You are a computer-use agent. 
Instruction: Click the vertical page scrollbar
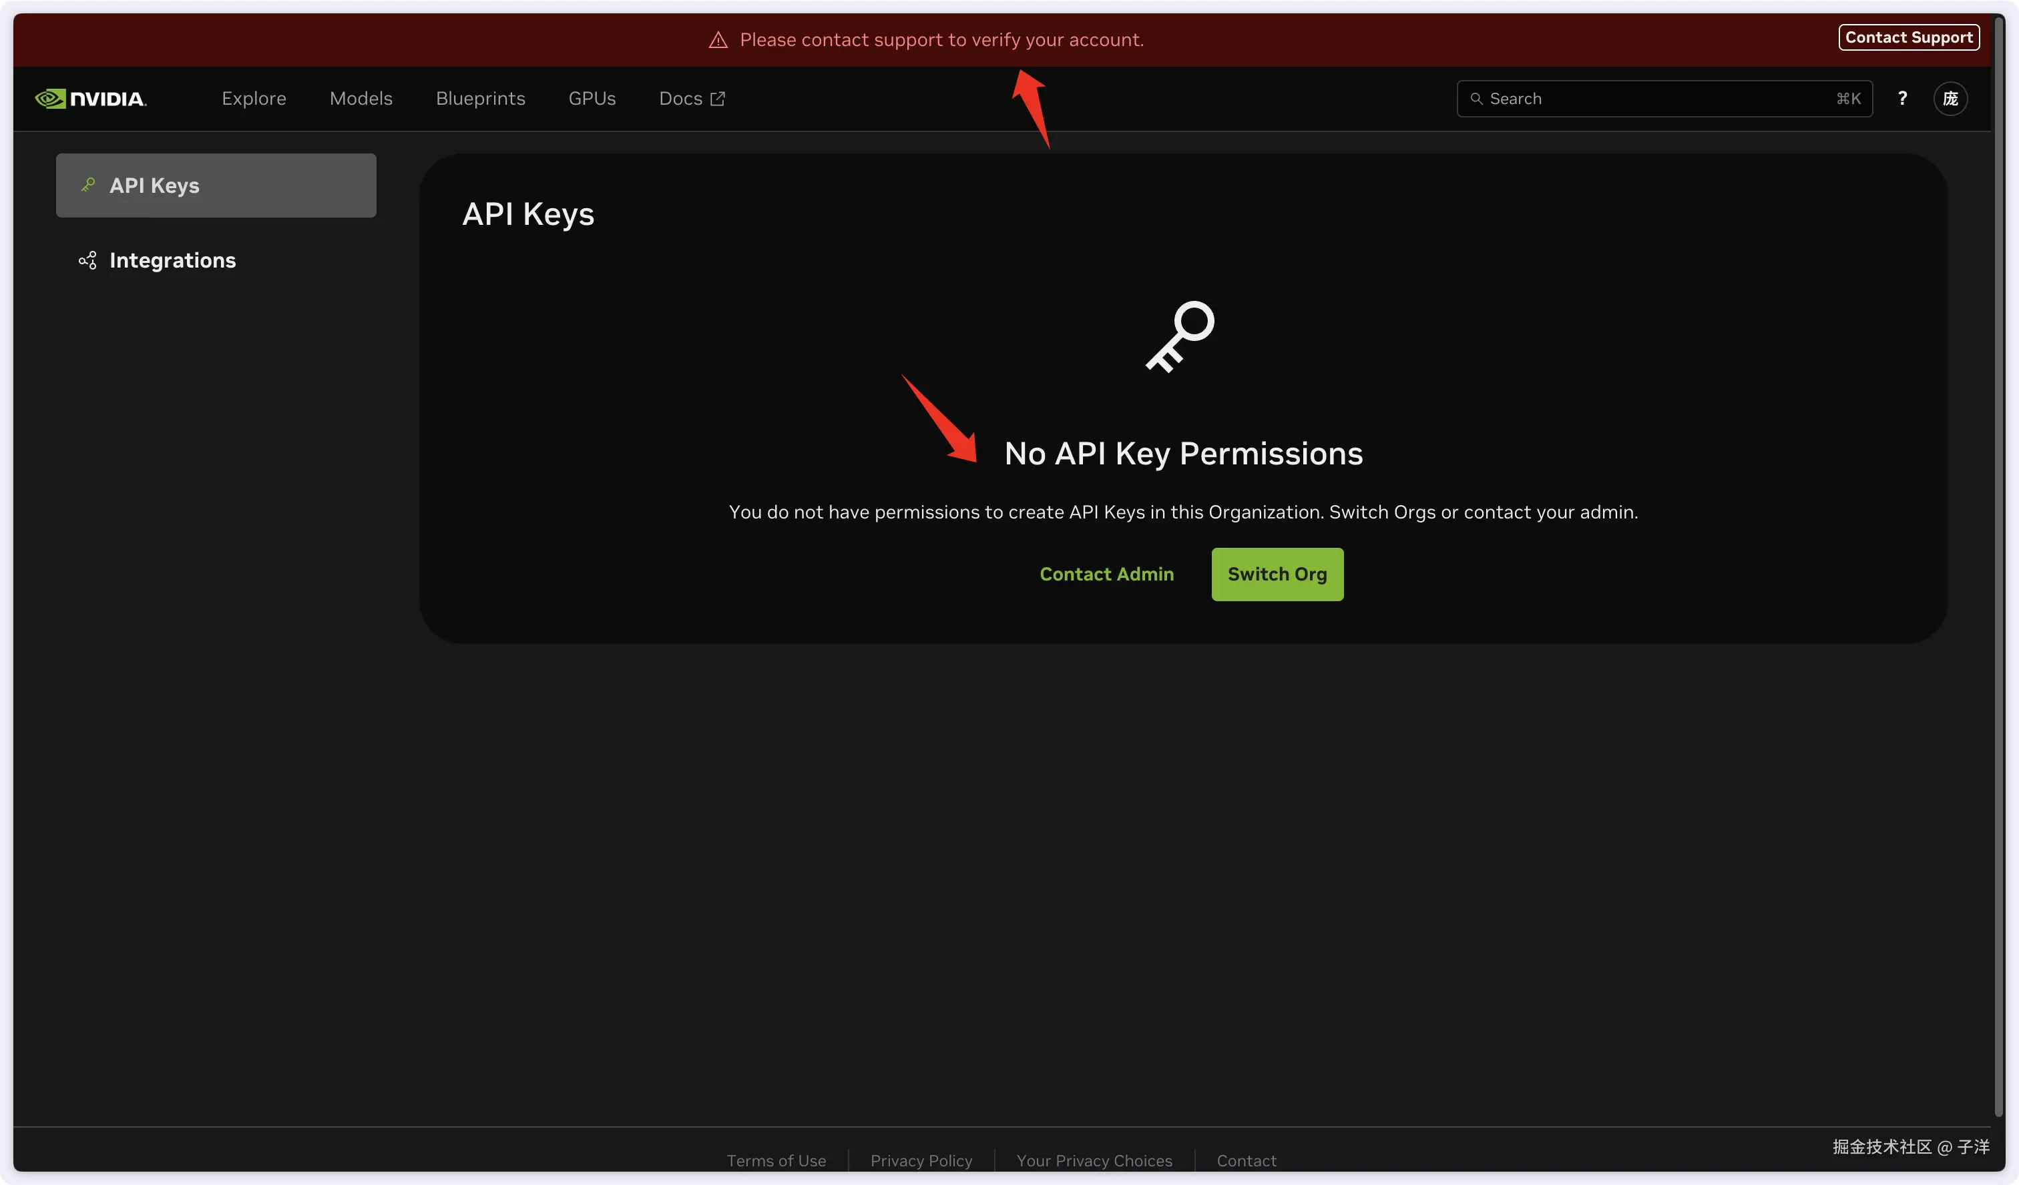coord(1998,560)
